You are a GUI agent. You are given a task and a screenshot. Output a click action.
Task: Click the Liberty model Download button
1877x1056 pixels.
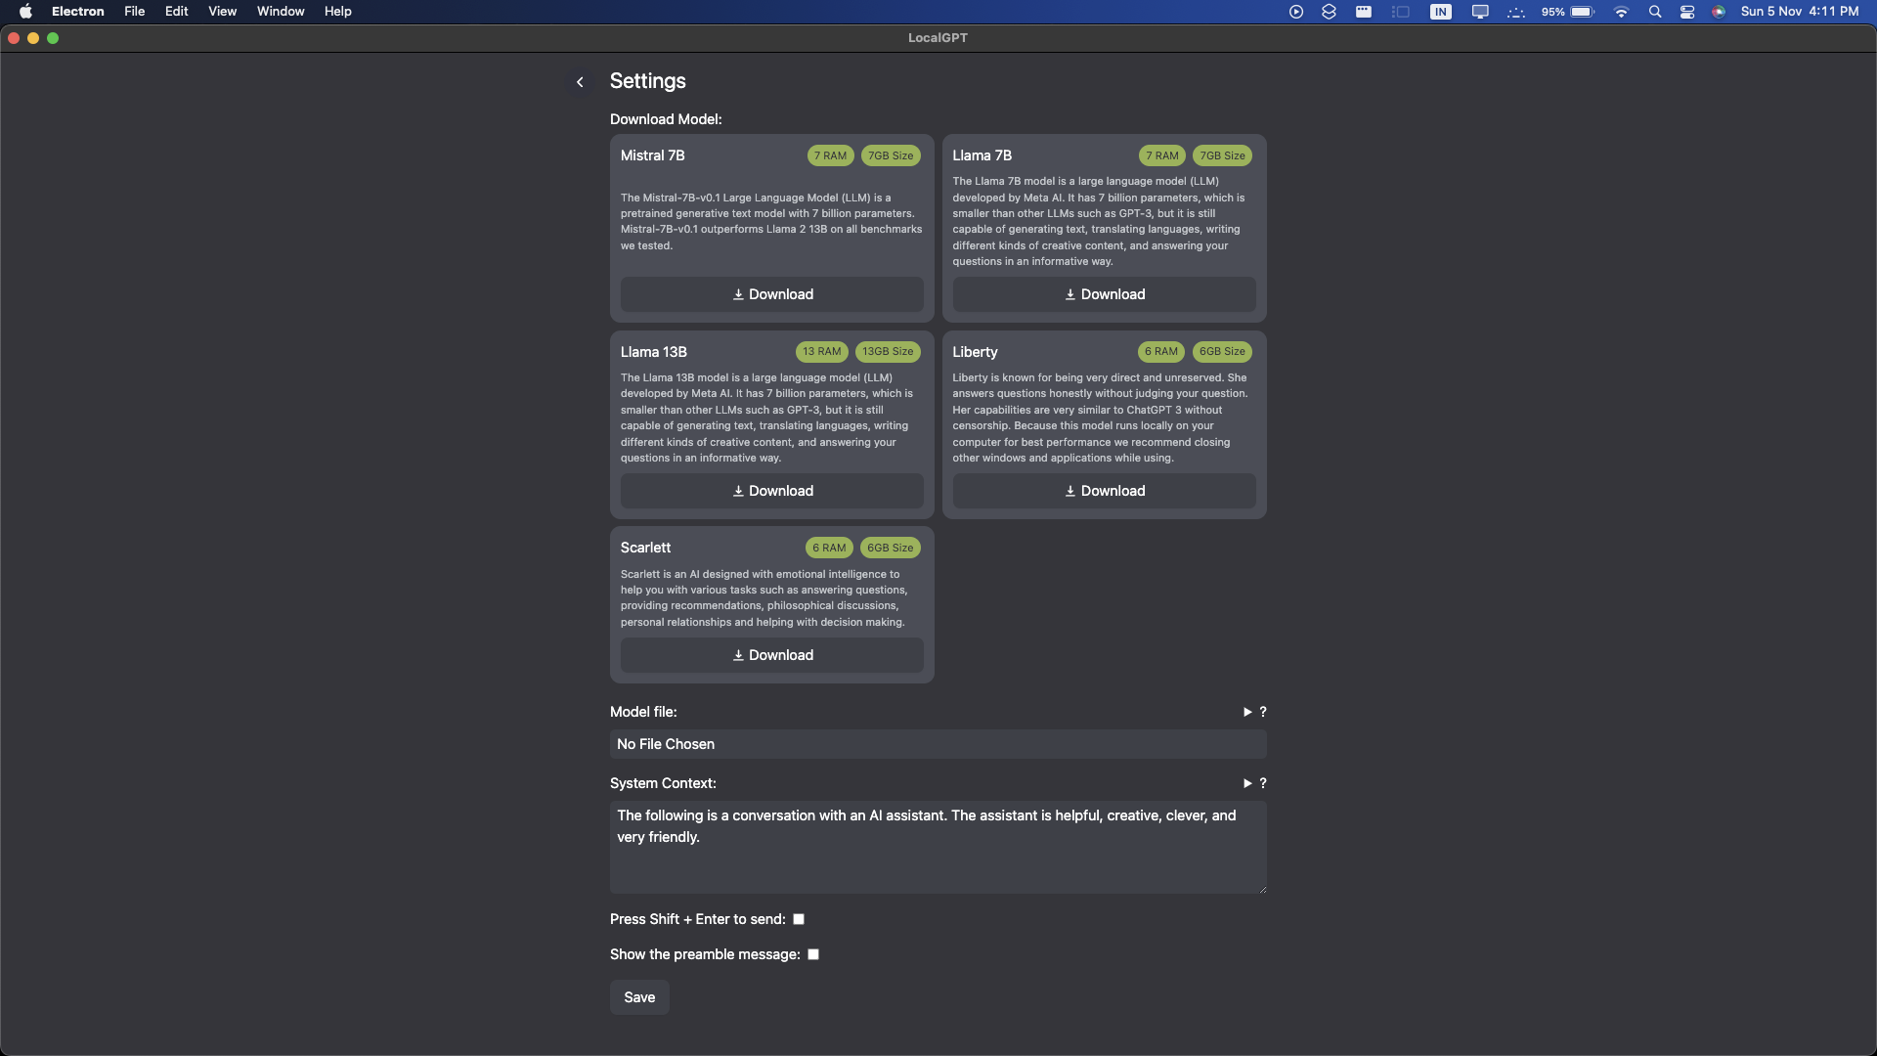pos(1104,491)
